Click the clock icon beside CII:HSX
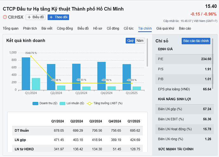Image resolution: width=219 pixels, height=157 pixels. pyautogui.click(x=5, y=17)
